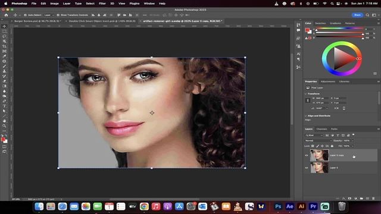Open After Effects from the Dock
Image resolution: width=381 pixels, height=214 pixels.
coord(290,206)
